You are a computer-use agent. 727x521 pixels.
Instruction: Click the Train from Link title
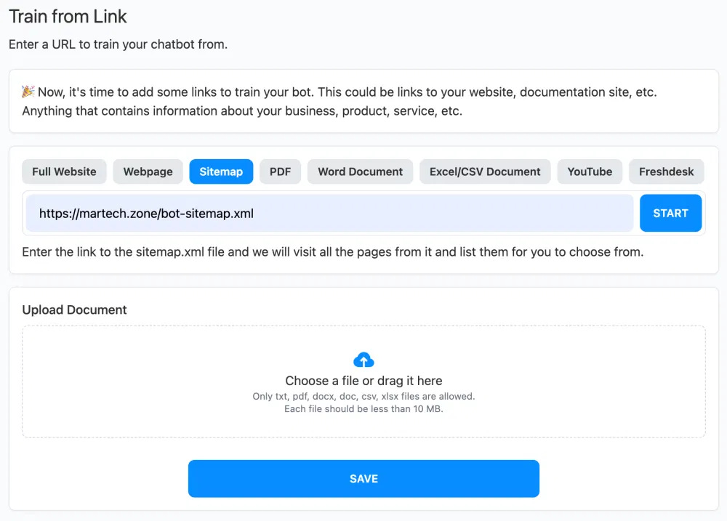[67, 16]
